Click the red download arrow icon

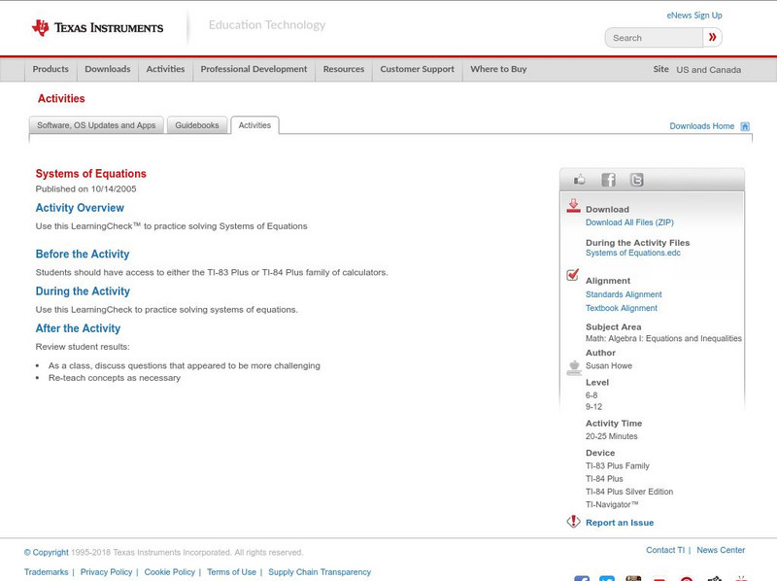click(x=573, y=206)
